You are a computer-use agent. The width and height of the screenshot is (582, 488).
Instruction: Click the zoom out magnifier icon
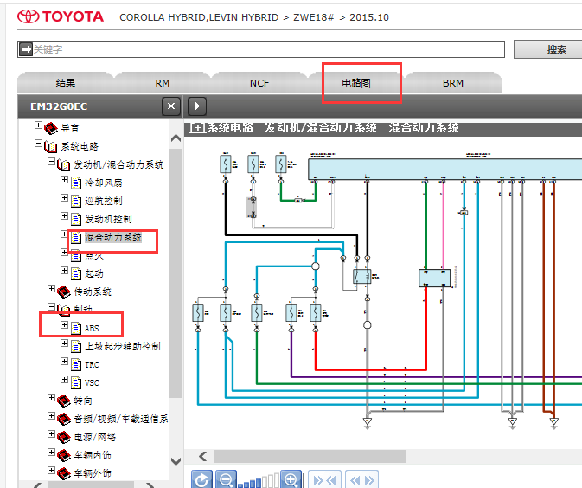226,480
